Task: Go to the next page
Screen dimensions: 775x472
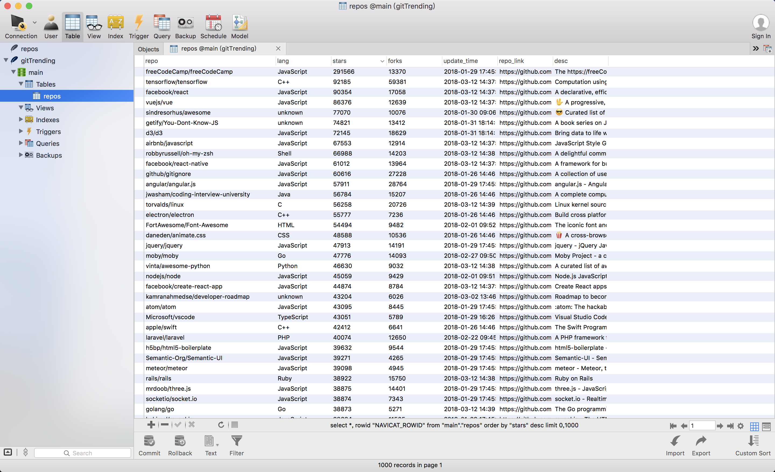Action: coord(720,426)
